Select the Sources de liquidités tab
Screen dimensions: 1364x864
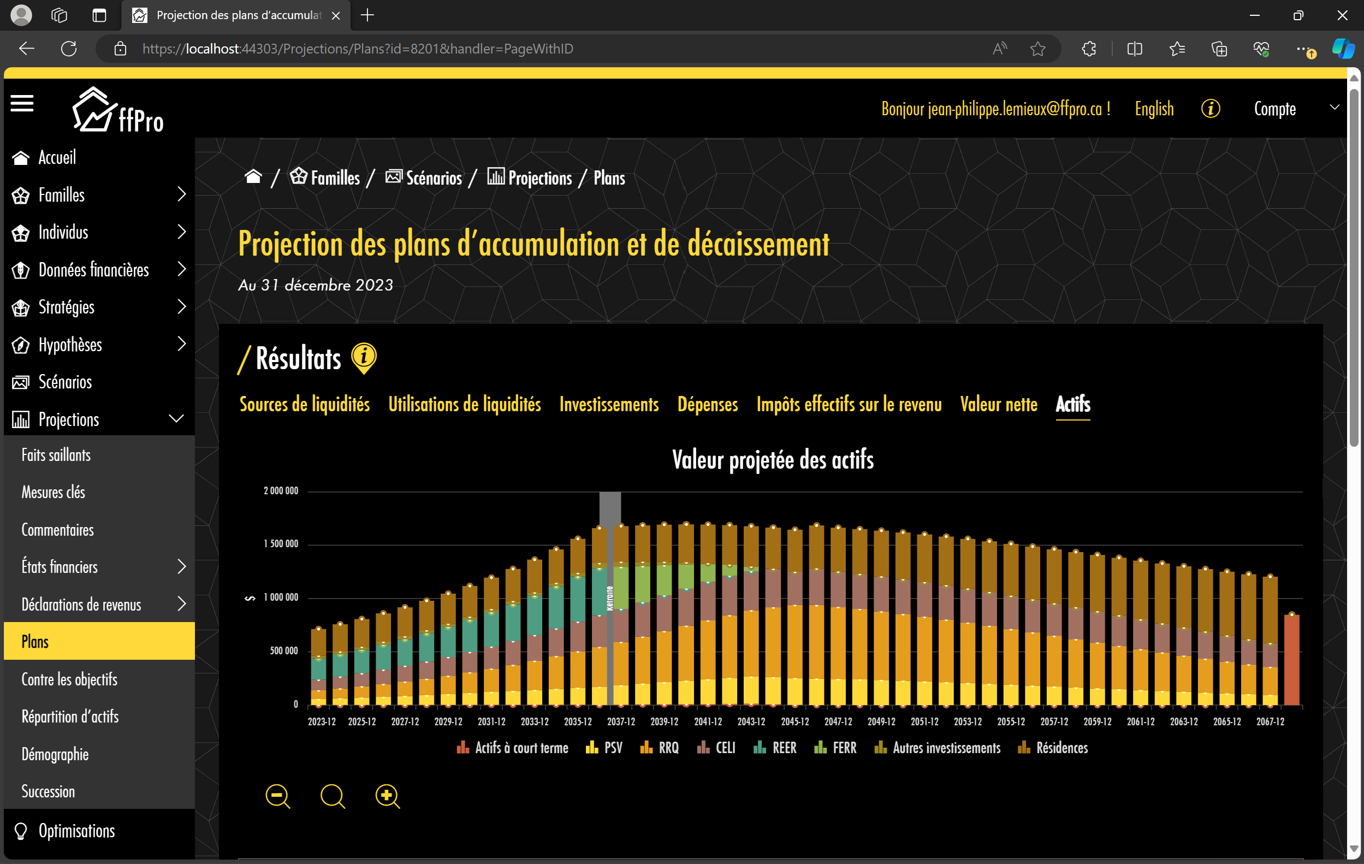click(x=304, y=405)
